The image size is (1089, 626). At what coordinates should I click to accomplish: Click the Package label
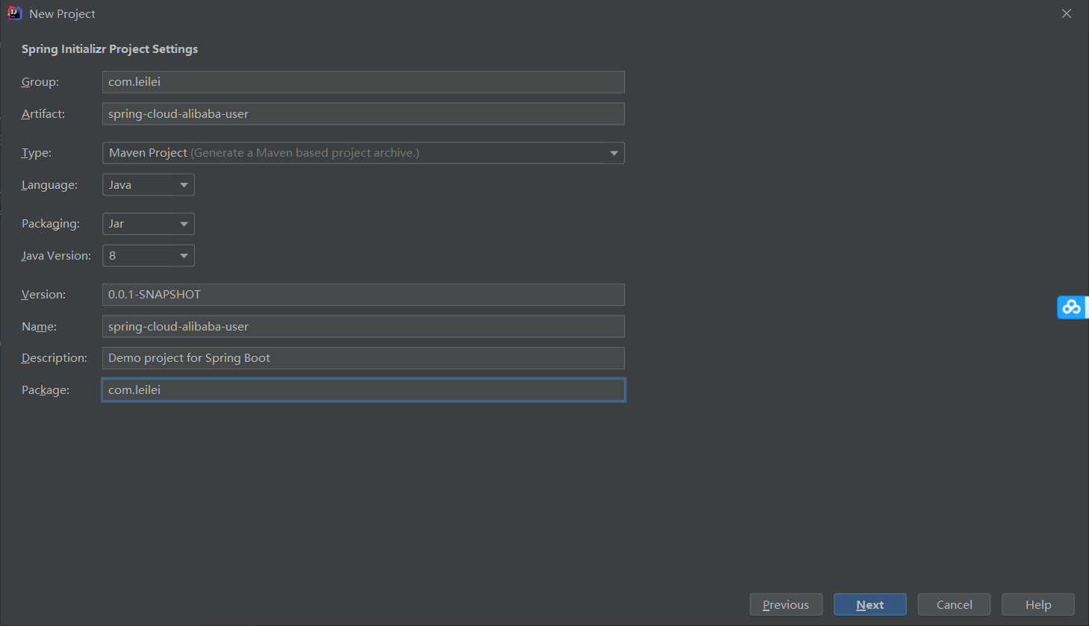pyautogui.click(x=46, y=390)
